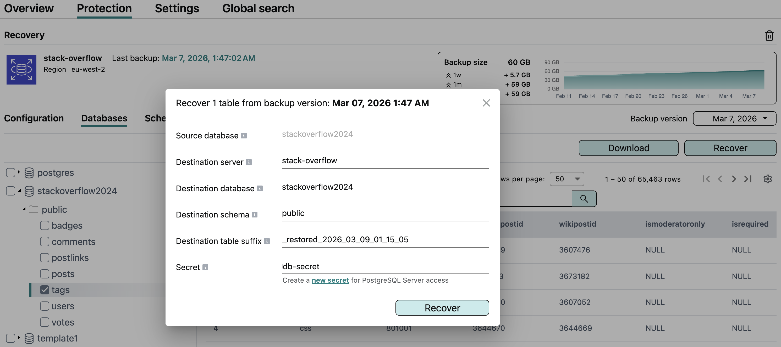The width and height of the screenshot is (781, 347).
Task: Check the postgres database checkbox
Action: pos(11,173)
